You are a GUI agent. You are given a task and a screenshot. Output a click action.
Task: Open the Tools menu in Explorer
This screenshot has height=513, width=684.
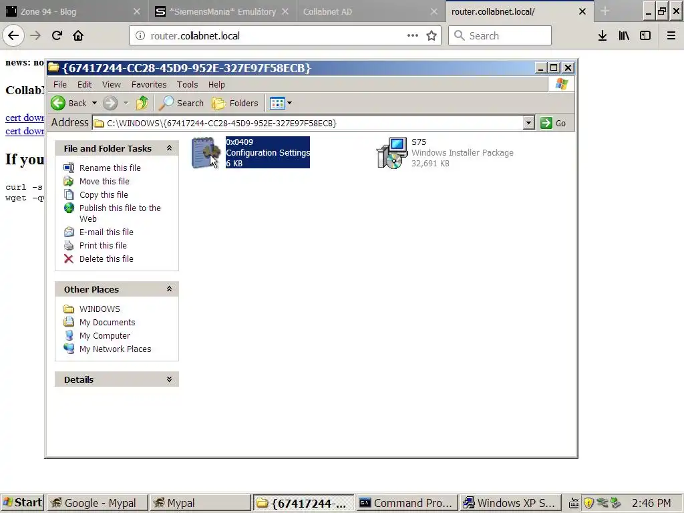pos(187,85)
